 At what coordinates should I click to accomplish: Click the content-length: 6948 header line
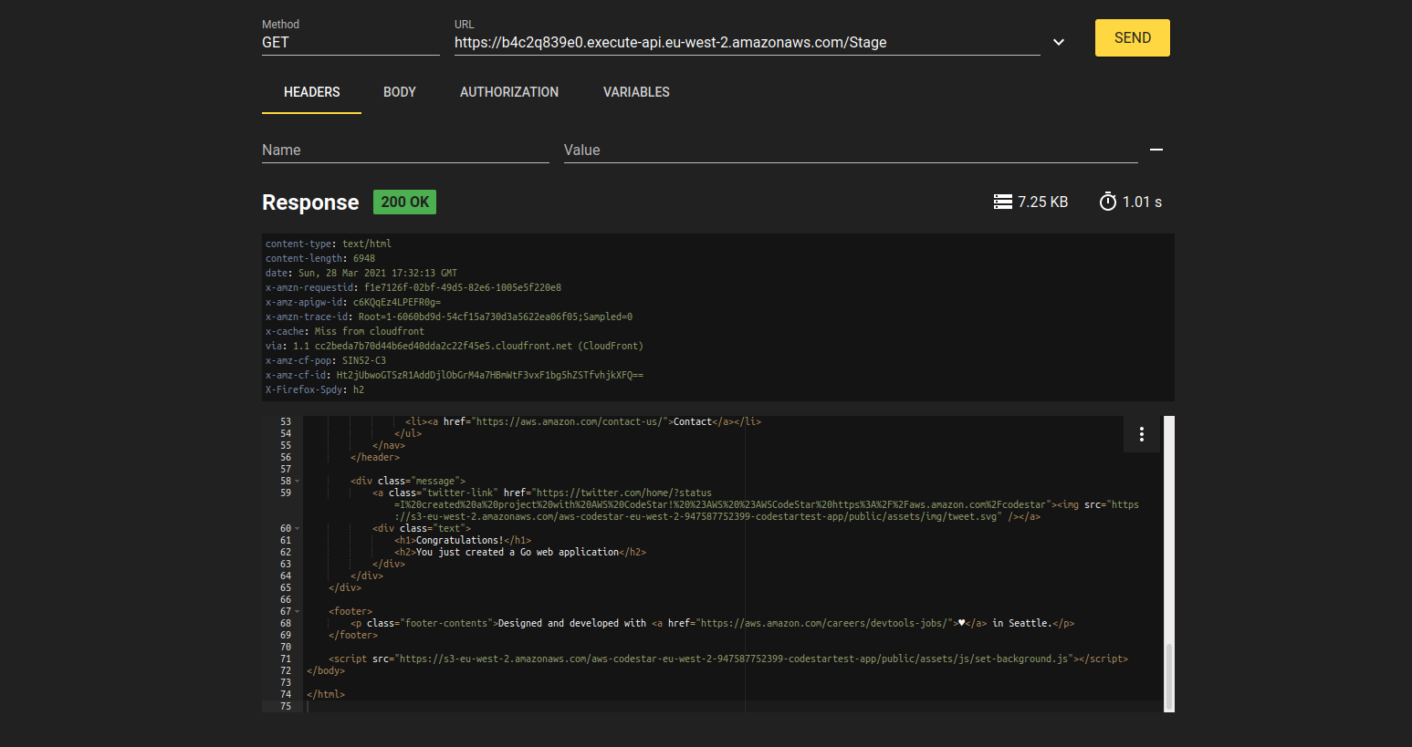point(320,258)
